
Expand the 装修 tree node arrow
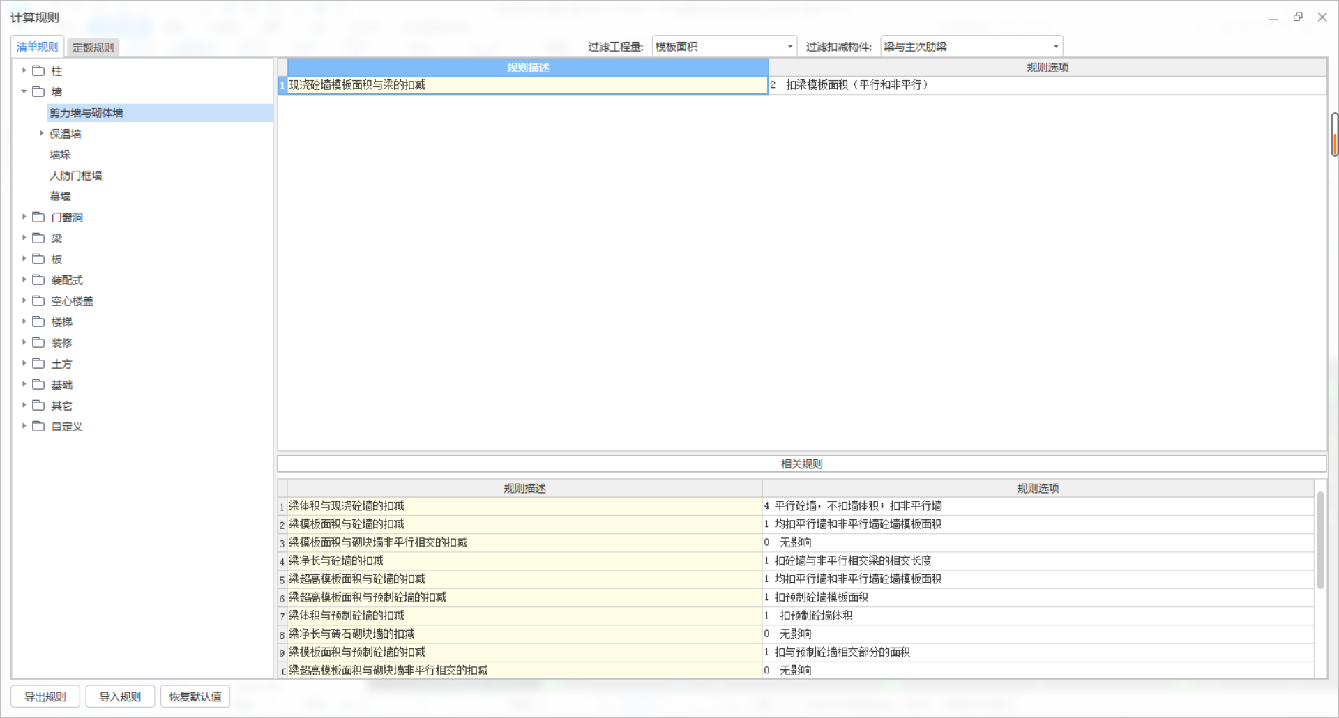pos(24,342)
